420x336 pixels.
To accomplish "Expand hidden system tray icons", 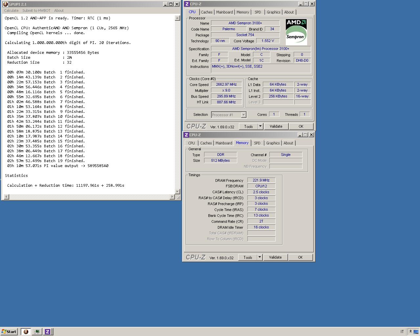I will pos(410,332).
